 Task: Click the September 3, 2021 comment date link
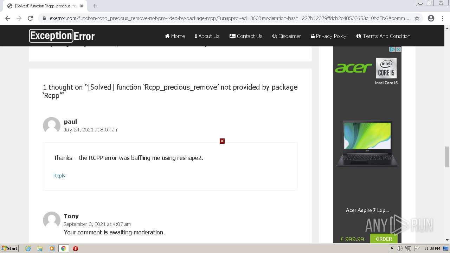(97, 224)
